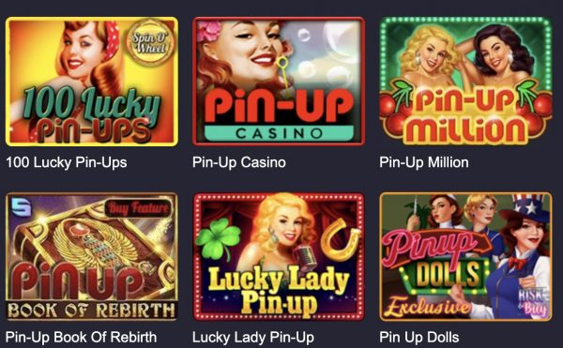The image size is (563, 348).
Task: Select the Pin Up Dolls title link
Action: tap(419, 338)
